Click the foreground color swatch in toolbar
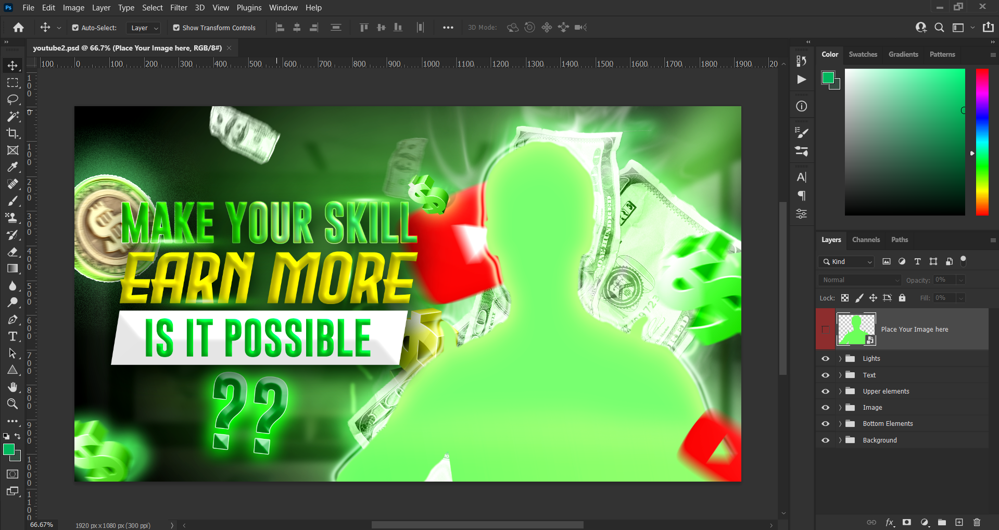This screenshot has height=530, width=999. pyautogui.click(x=8, y=450)
